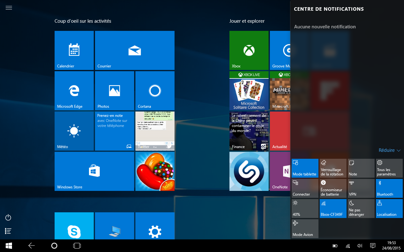Image resolution: width=404 pixels, height=252 pixels.
Task: Click the Connecter quick action
Action: click(x=305, y=188)
